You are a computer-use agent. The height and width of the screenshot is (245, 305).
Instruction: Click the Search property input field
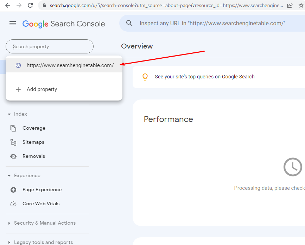pos(50,46)
